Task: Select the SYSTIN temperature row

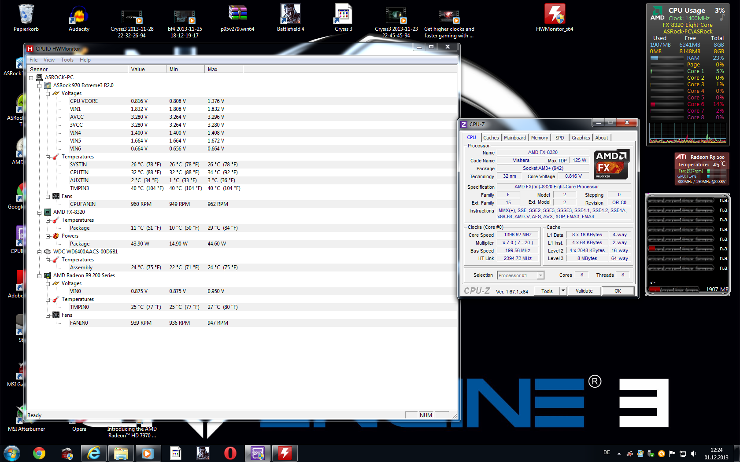Action: click(x=241, y=165)
